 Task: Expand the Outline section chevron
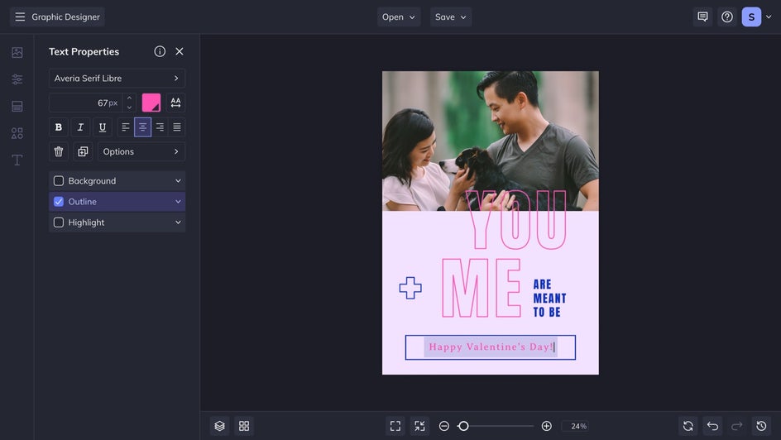[x=178, y=202]
